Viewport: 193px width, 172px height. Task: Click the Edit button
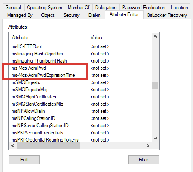click(24, 160)
